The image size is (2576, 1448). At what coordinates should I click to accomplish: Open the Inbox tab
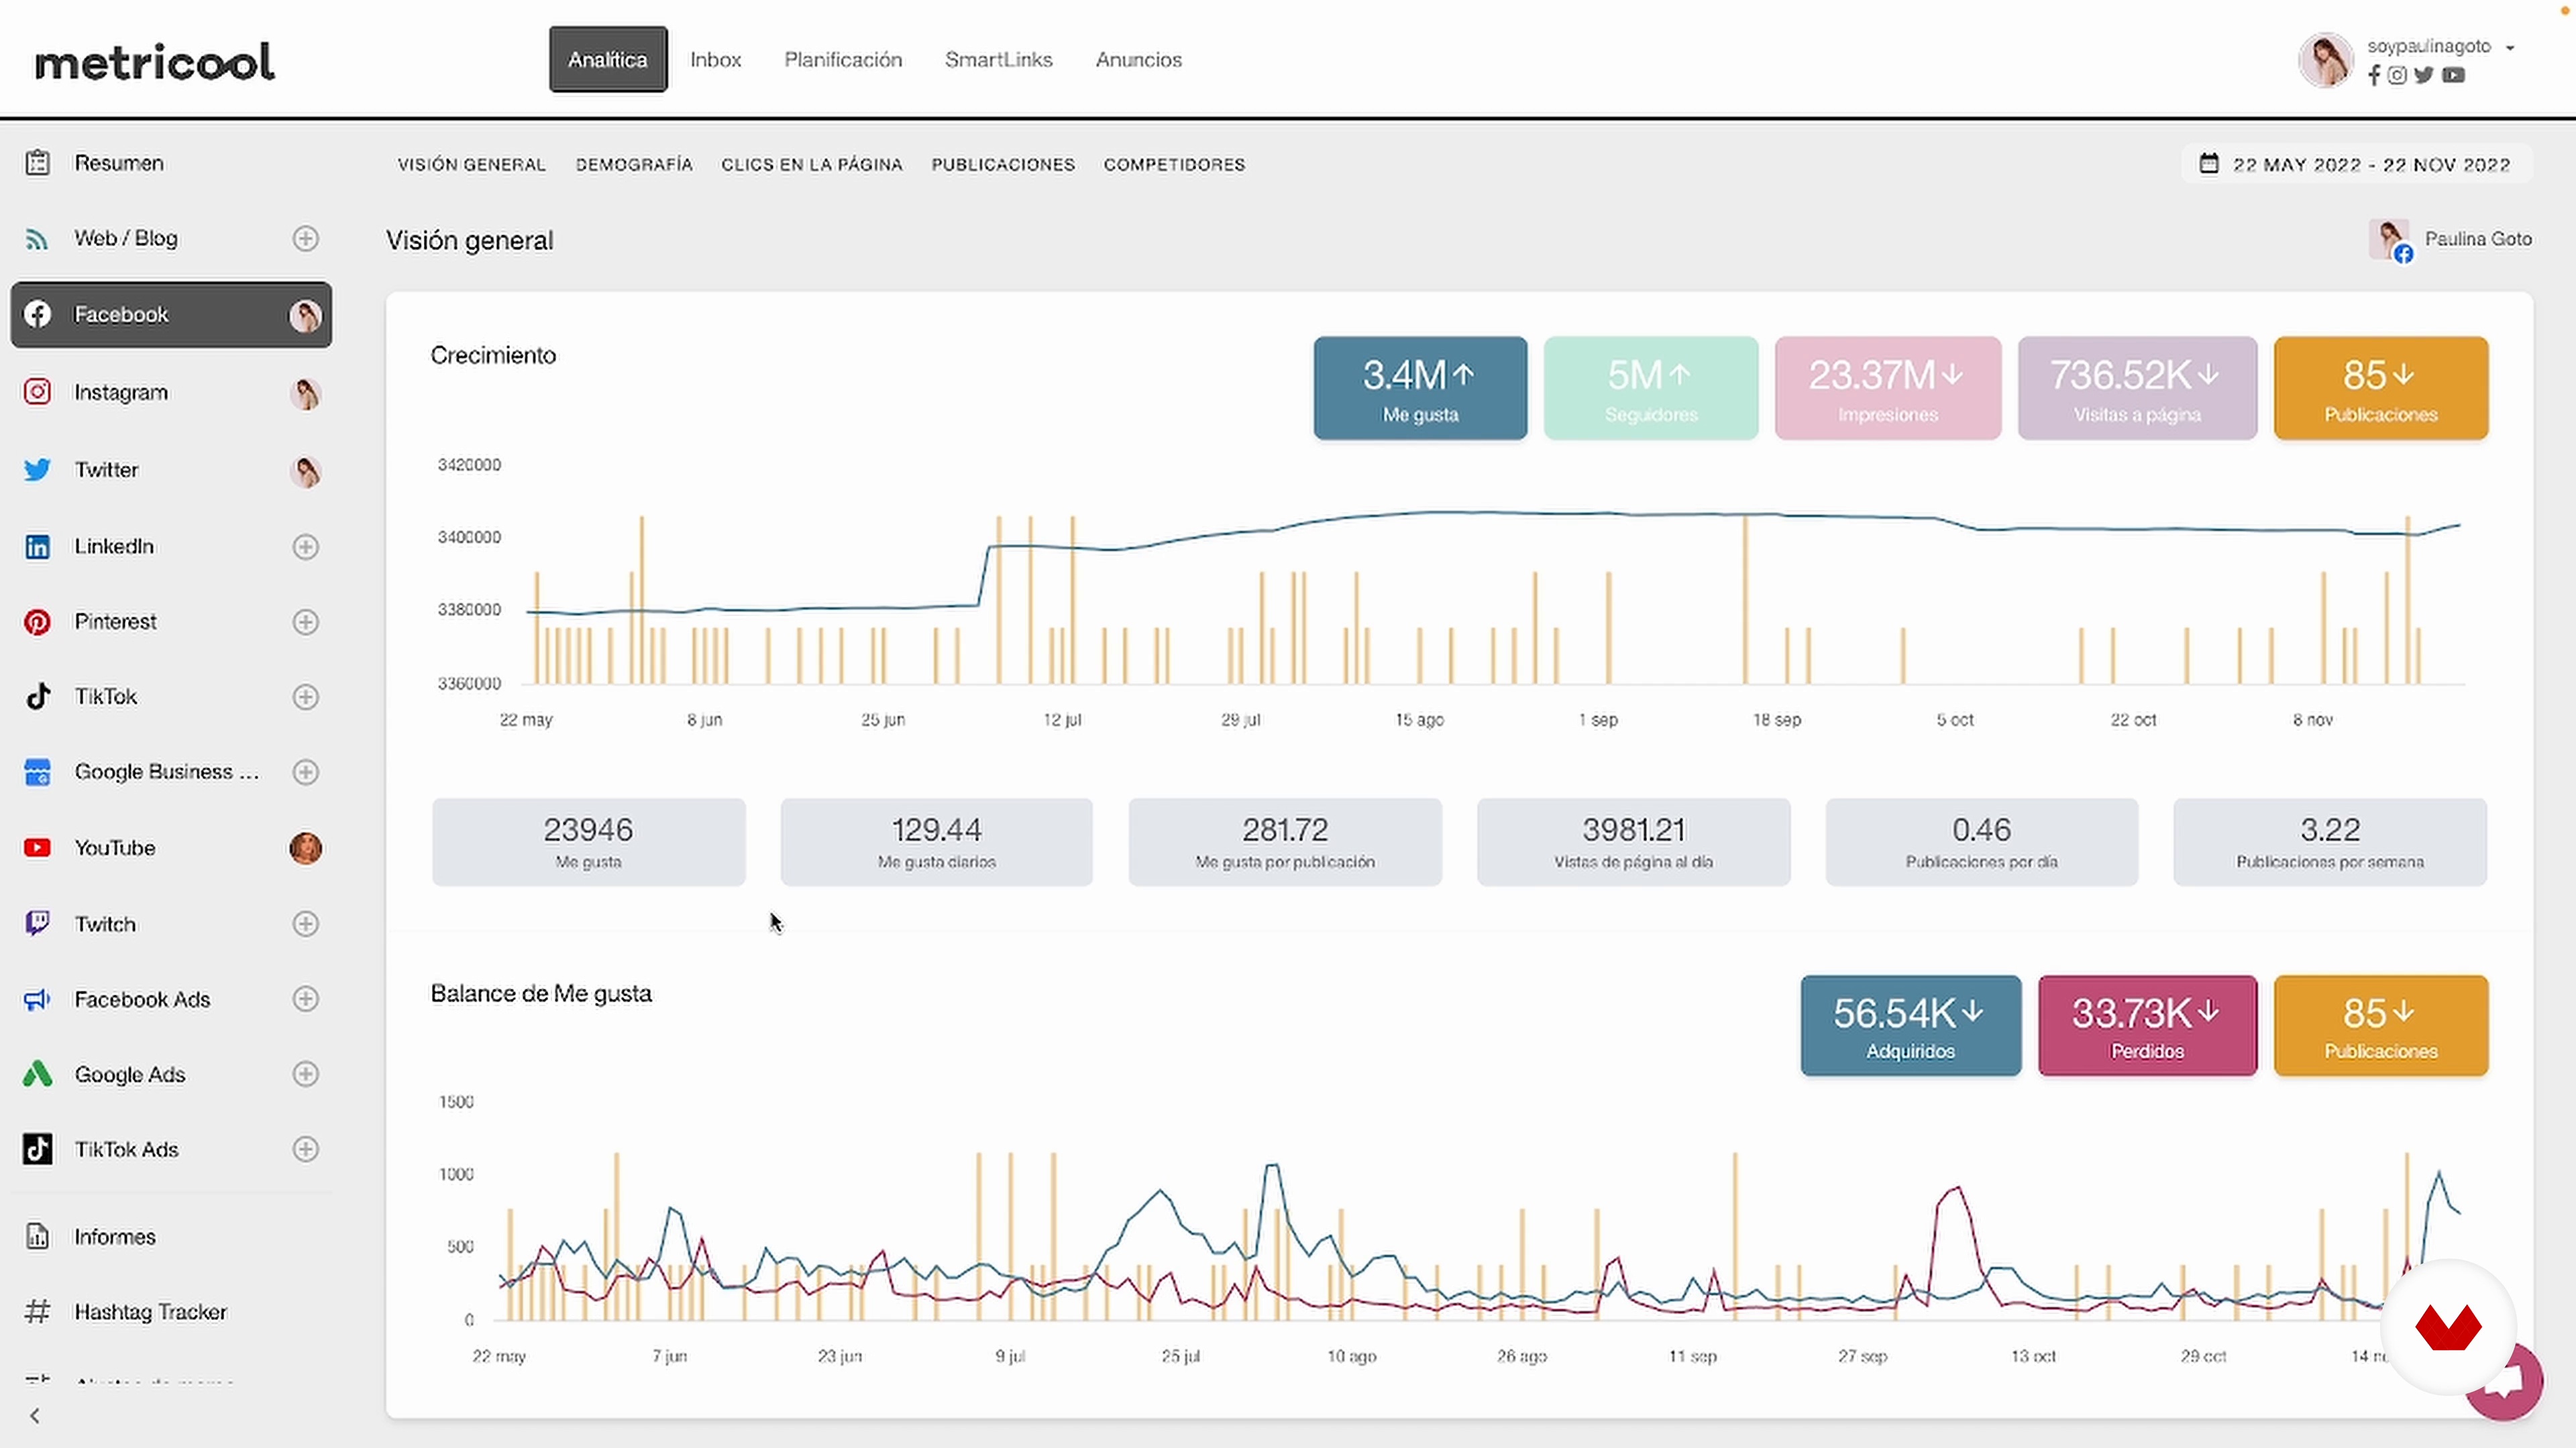point(716,60)
